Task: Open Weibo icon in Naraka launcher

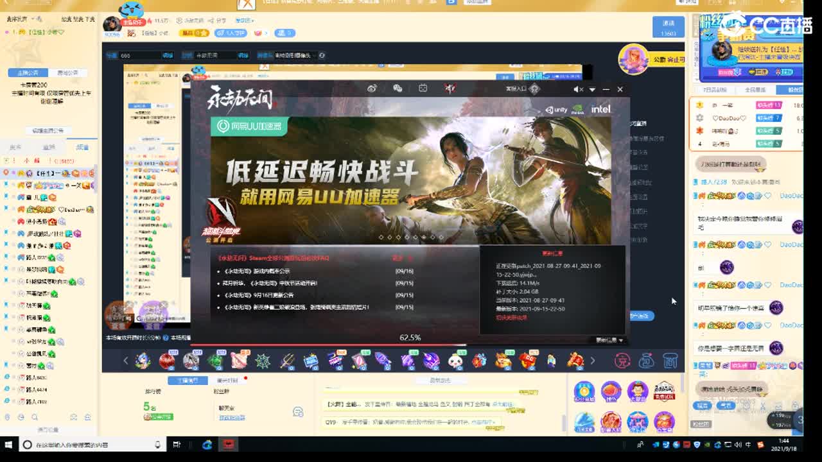Action: (x=372, y=89)
